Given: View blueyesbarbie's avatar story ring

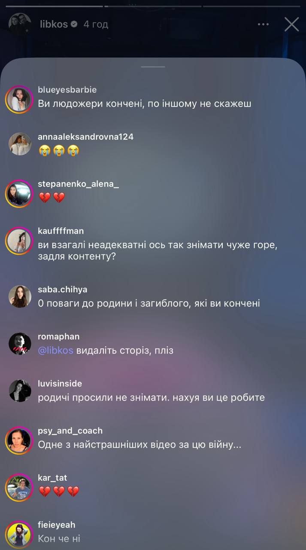Looking at the screenshot, I should 20,100.
